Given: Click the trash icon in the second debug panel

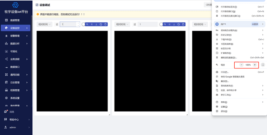Looking at the screenshot, I should [183, 25].
